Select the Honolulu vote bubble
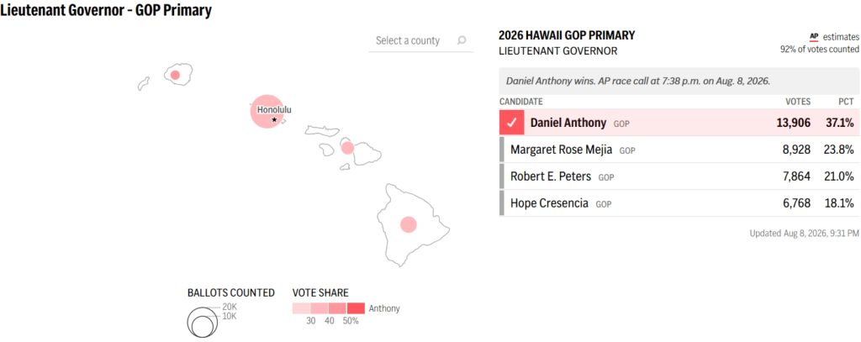The width and height of the screenshot is (861, 342). pos(267,112)
